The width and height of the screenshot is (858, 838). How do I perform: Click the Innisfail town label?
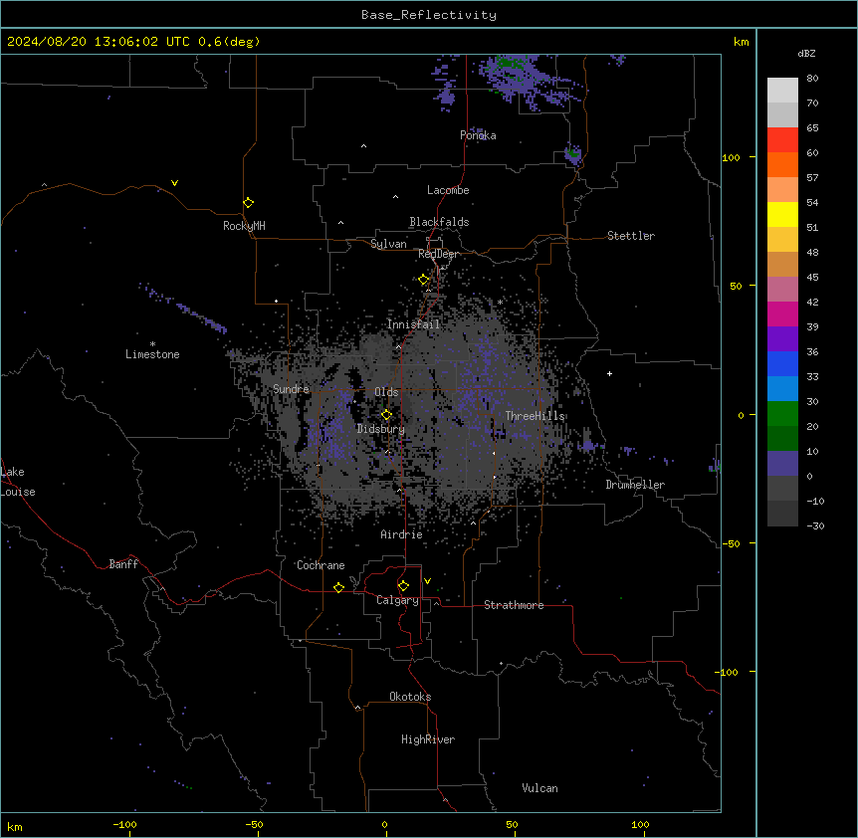point(413,324)
